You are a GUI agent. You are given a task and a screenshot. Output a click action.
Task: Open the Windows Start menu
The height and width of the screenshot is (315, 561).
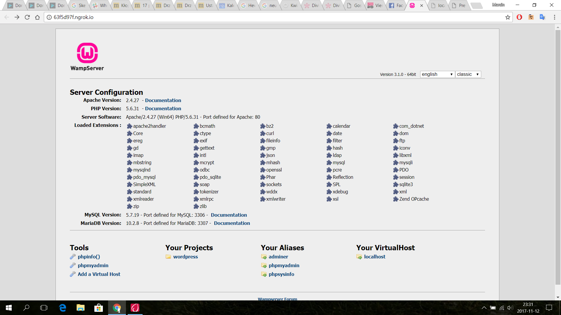point(9,308)
